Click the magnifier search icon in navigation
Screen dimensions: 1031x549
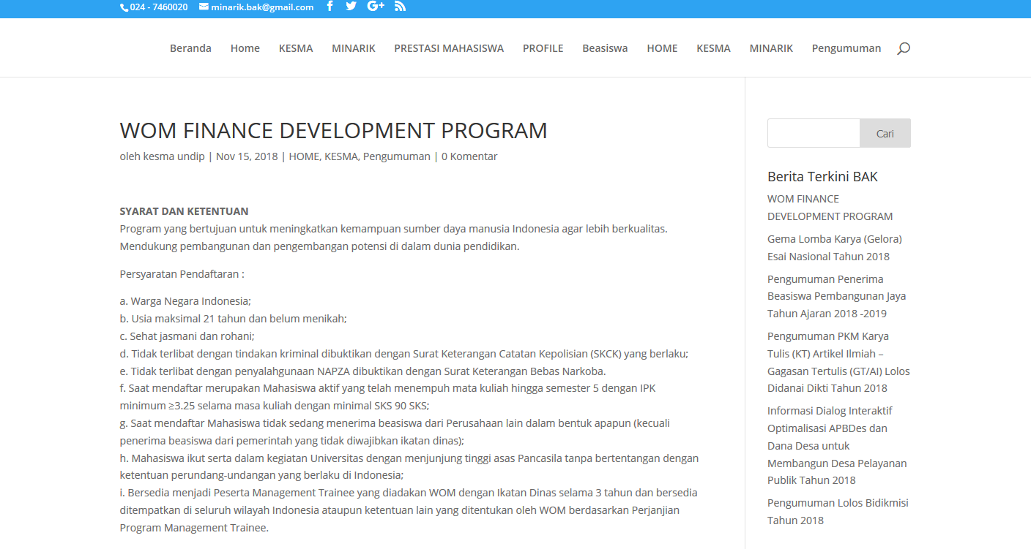tap(903, 48)
